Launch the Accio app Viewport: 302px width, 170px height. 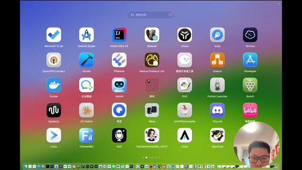[x=185, y=135]
